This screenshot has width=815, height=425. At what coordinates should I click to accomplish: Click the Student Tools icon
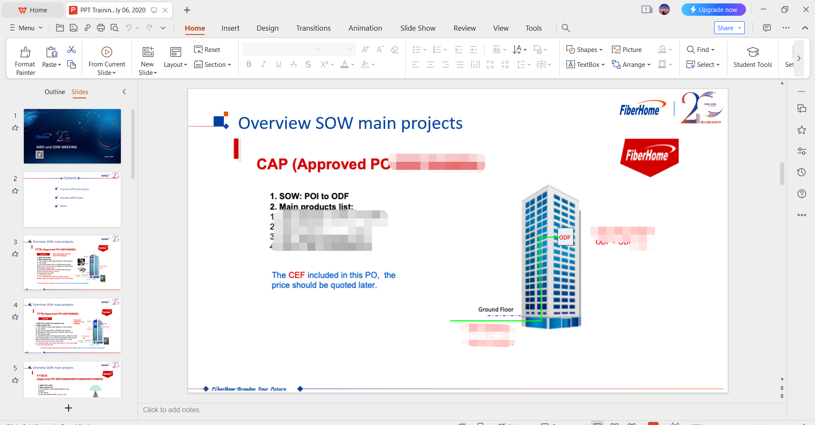753,52
